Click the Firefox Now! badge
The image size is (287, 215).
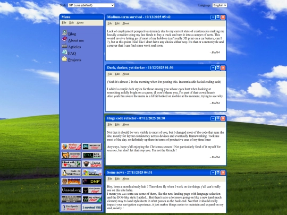pos(71,147)
